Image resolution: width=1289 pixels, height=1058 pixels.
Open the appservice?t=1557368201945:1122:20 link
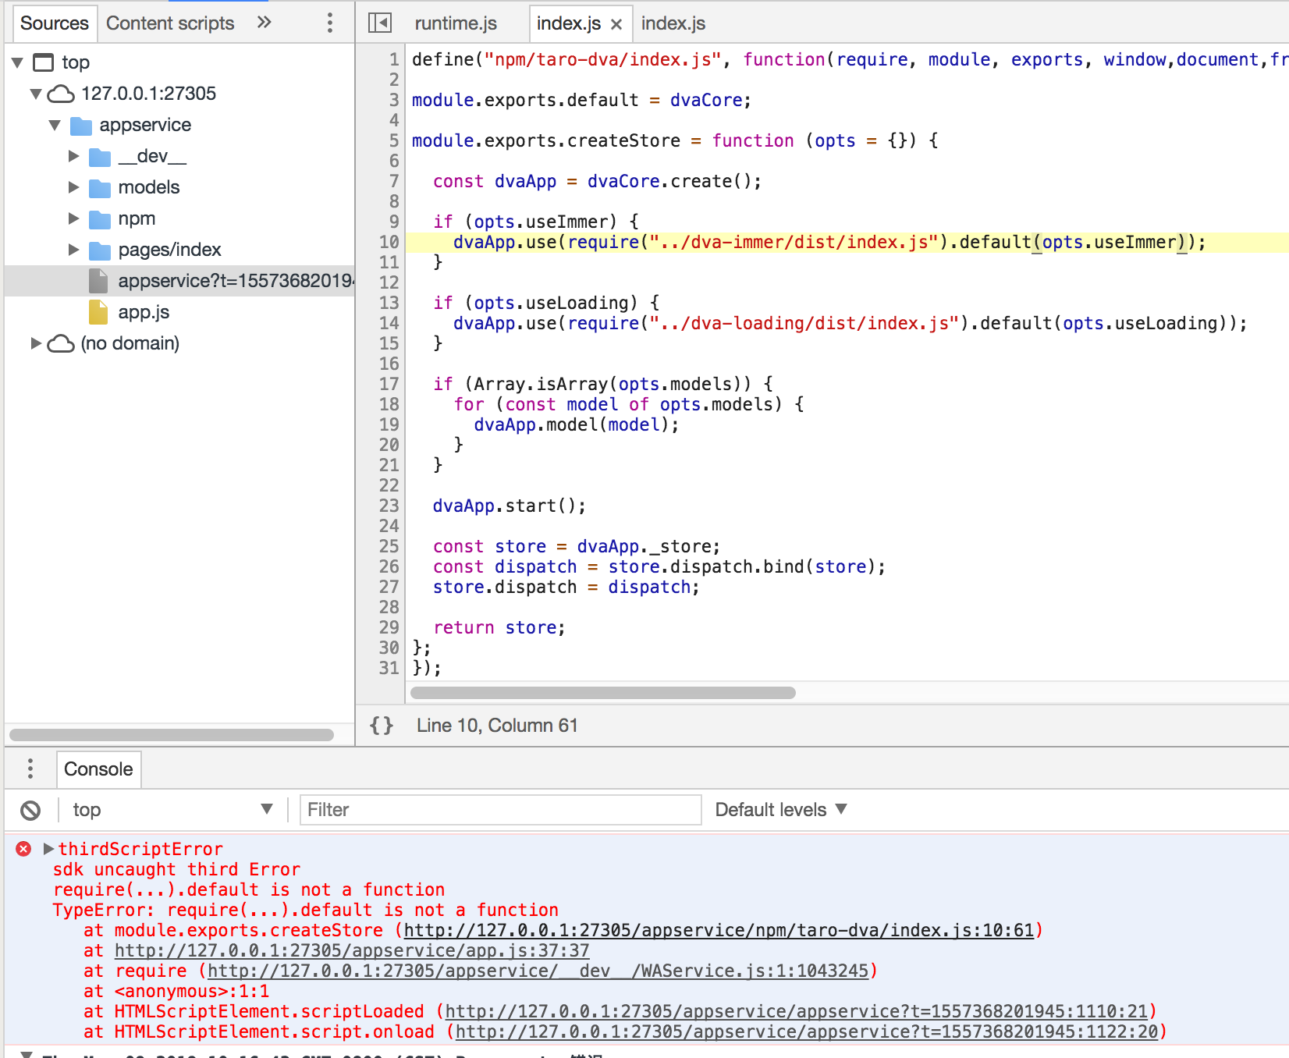807,1031
